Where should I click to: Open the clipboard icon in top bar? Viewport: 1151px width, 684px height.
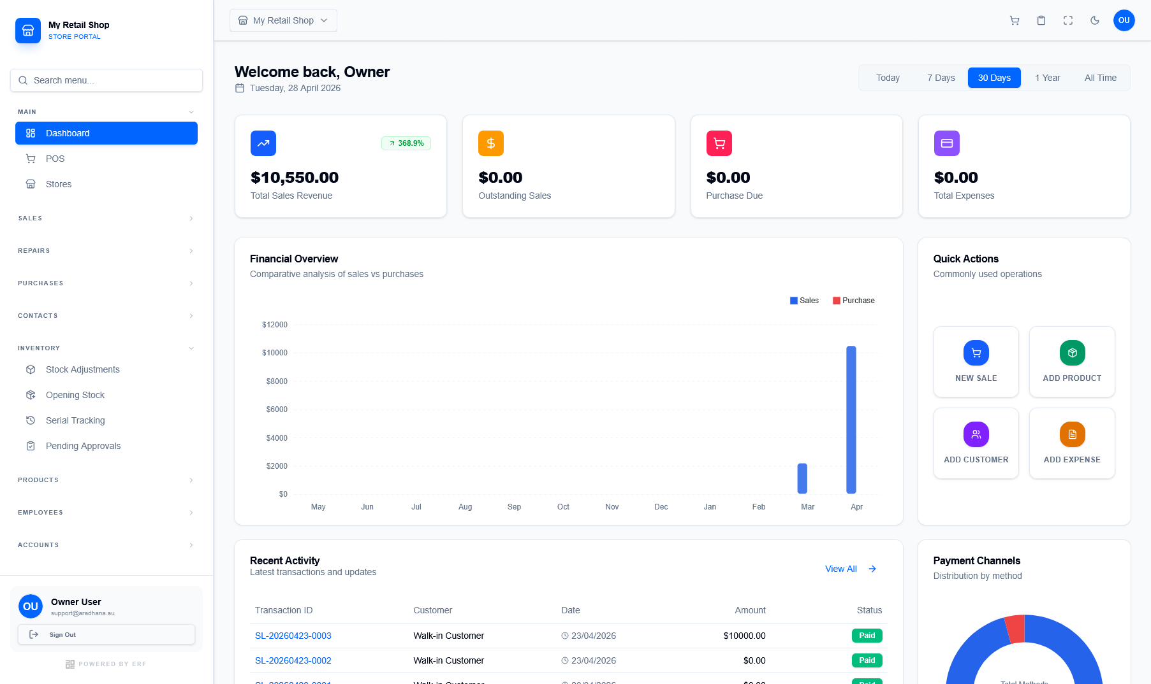tap(1041, 20)
